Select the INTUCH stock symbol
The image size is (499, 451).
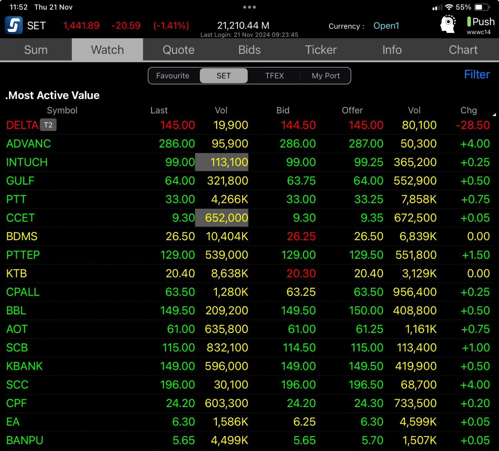pyautogui.click(x=27, y=162)
